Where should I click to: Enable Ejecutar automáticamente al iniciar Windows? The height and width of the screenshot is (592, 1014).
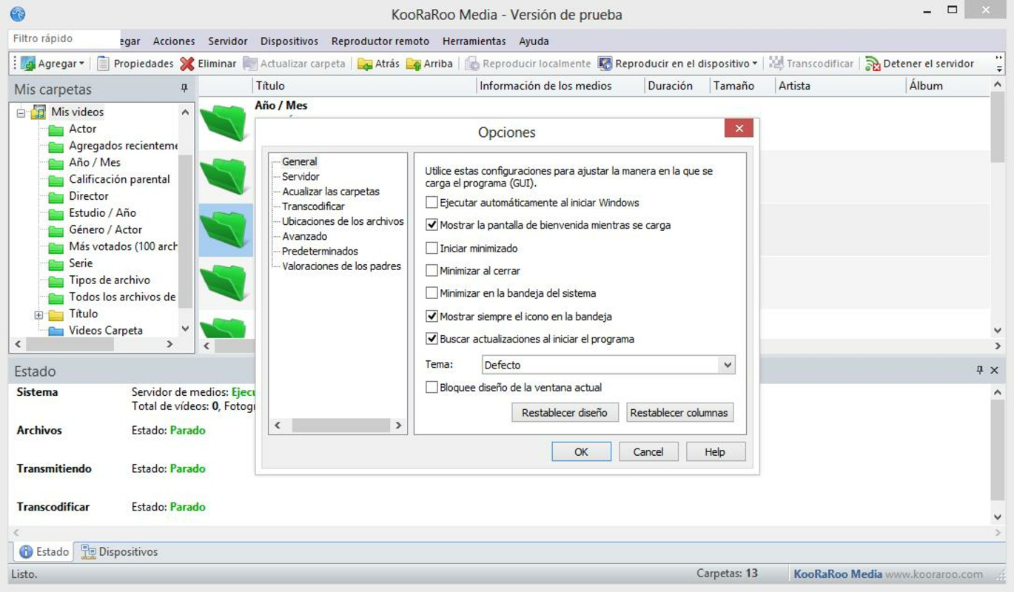[432, 202]
